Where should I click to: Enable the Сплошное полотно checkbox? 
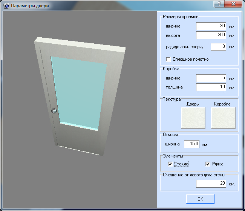pos(168,59)
